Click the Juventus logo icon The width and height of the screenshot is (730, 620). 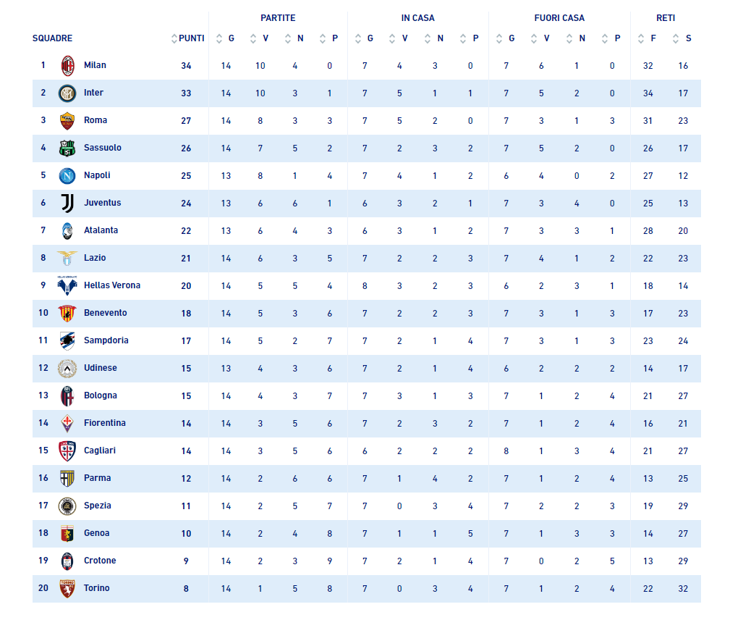pyautogui.click(x=67, y=204)
